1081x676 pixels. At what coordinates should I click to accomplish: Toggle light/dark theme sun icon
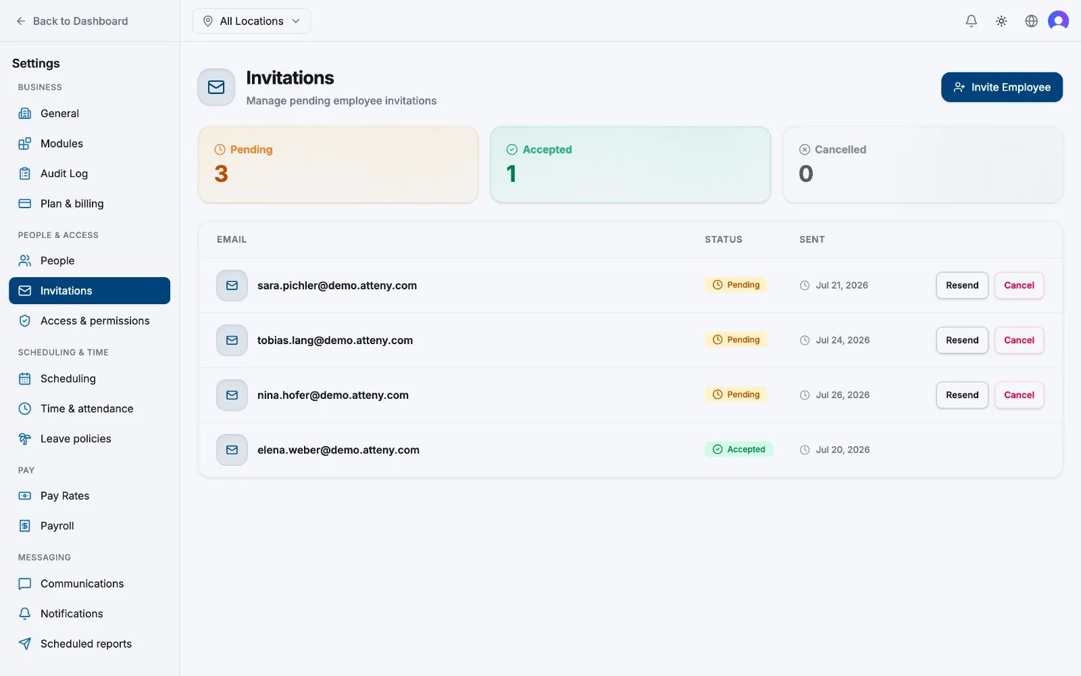point(1001,21)
